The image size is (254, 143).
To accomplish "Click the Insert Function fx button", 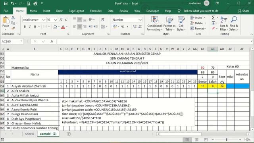I will [52, 41].
